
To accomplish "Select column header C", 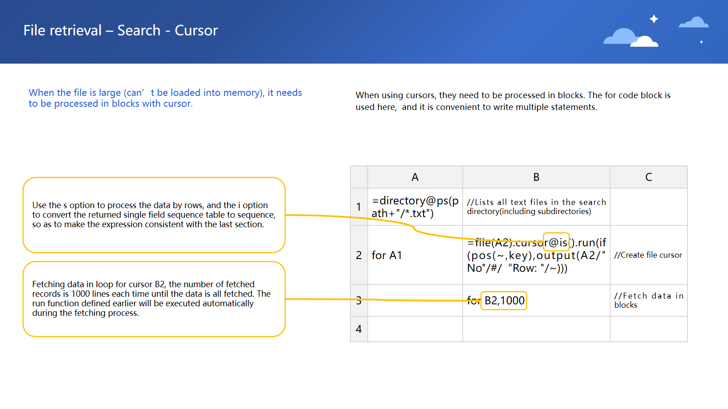I will (x=648, y=177).
